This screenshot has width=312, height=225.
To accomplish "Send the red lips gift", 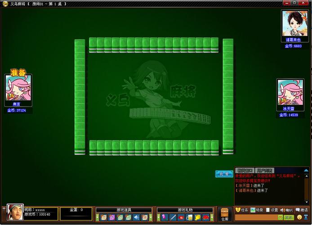I will (x=181, y=217).
